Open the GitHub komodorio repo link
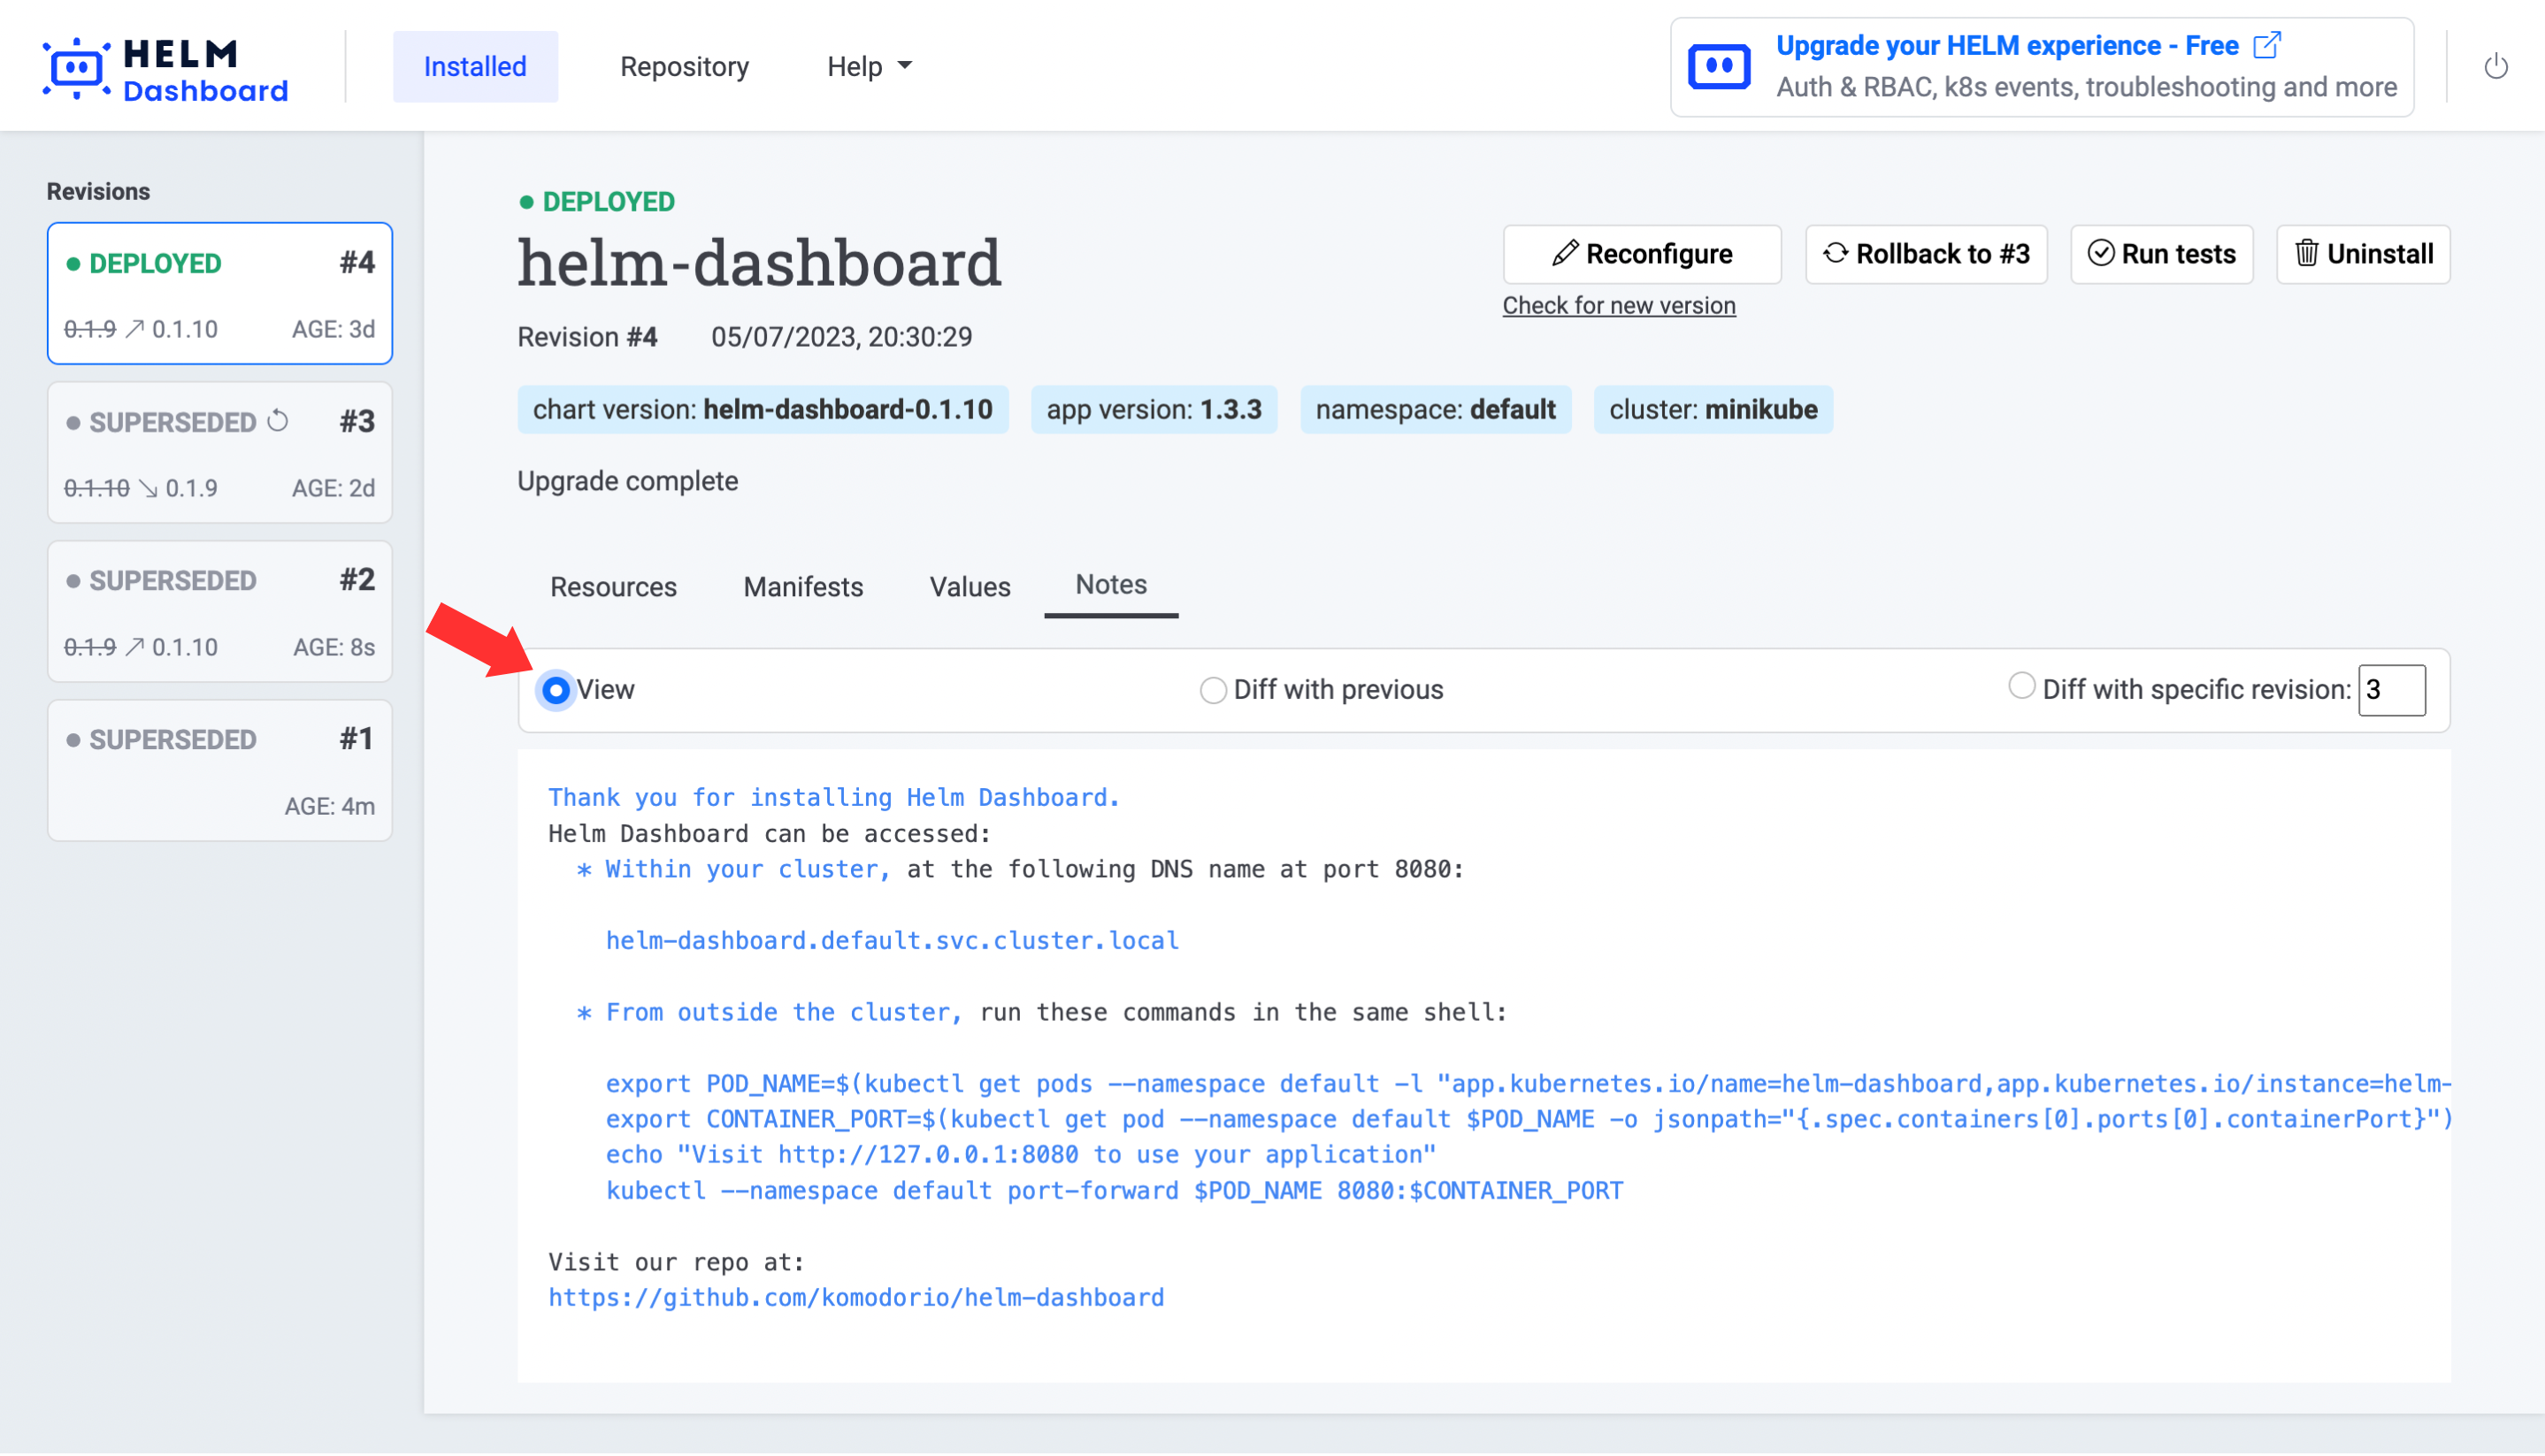 point(856,1298)
